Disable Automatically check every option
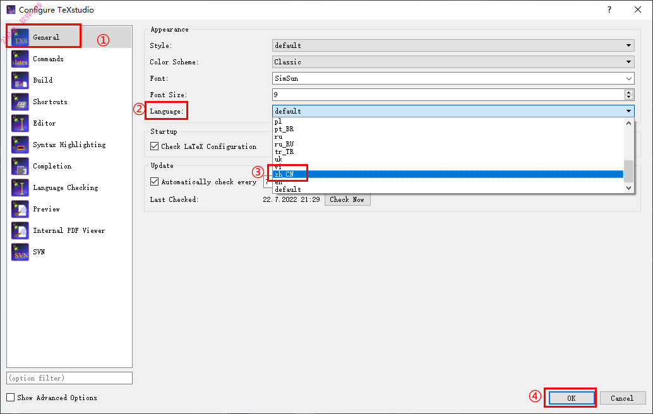653x414 pixels. click(155, 181)
